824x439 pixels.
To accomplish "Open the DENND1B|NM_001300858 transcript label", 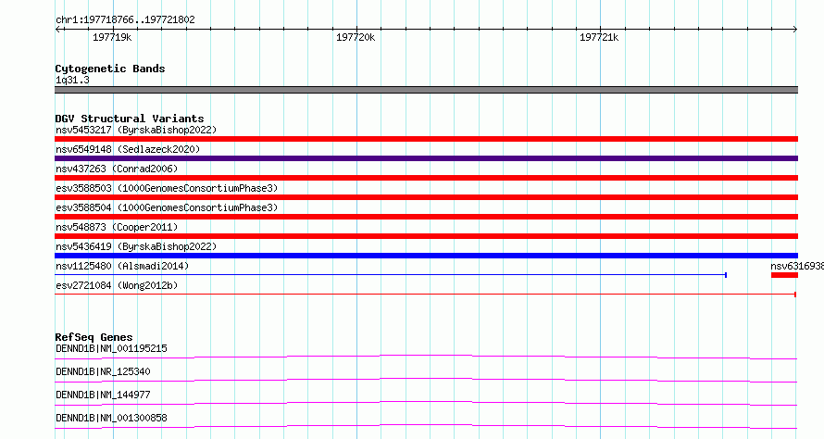I will coord(111,418).
